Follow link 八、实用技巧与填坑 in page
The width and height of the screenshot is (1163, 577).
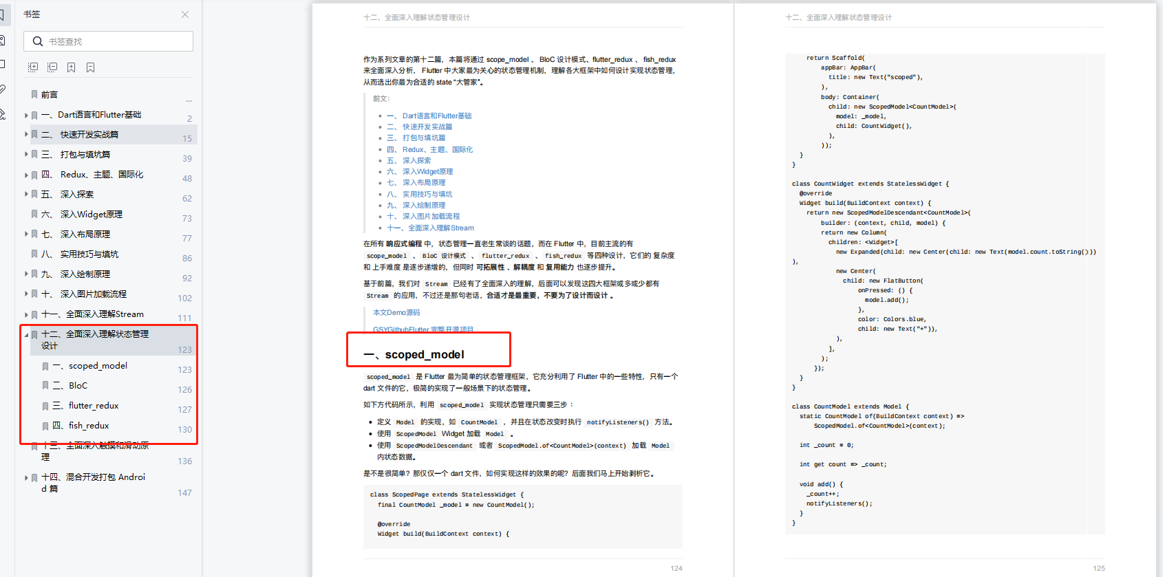419,194
